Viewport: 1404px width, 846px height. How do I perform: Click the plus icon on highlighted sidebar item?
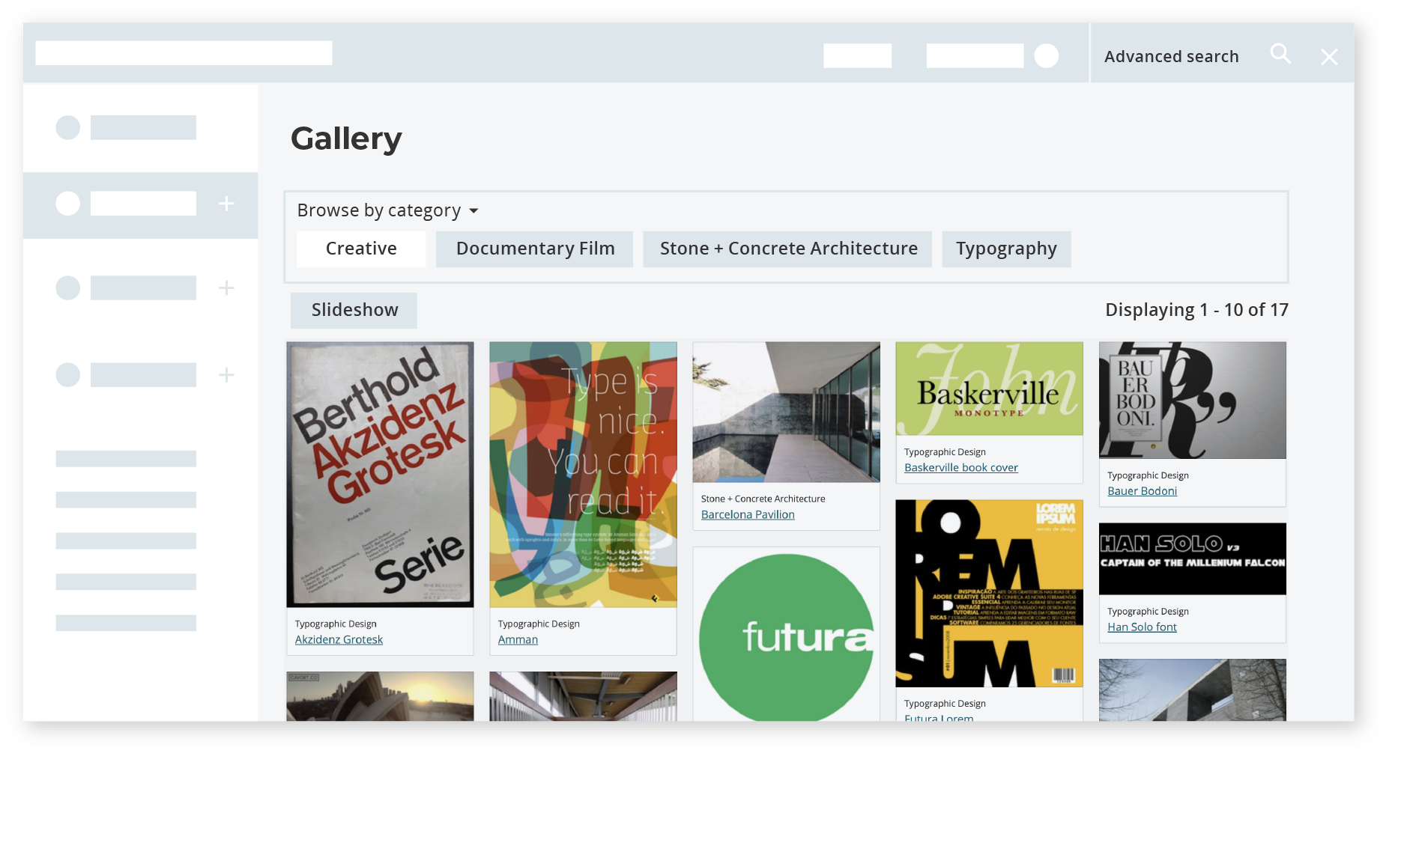[226, 204]
